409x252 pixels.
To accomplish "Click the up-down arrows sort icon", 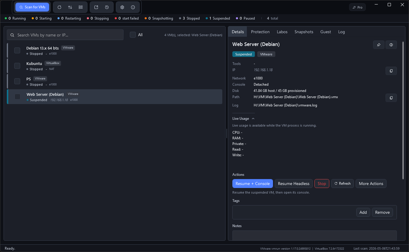I will pos(70,7).
